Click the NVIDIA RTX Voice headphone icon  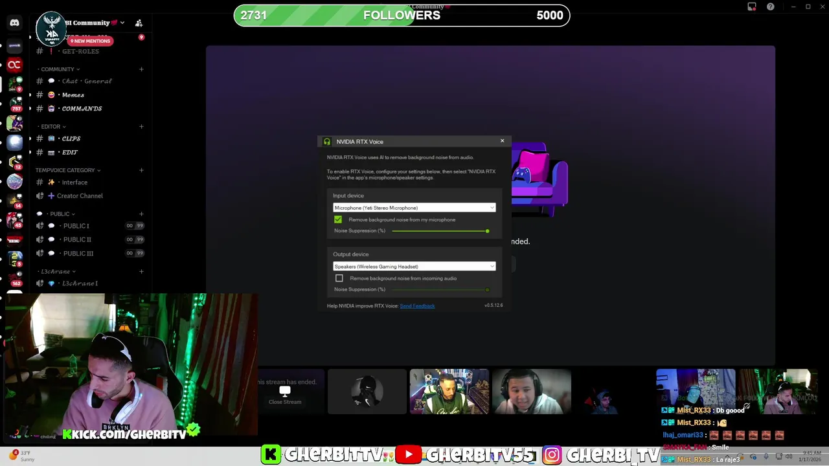[x=327, y=142]
